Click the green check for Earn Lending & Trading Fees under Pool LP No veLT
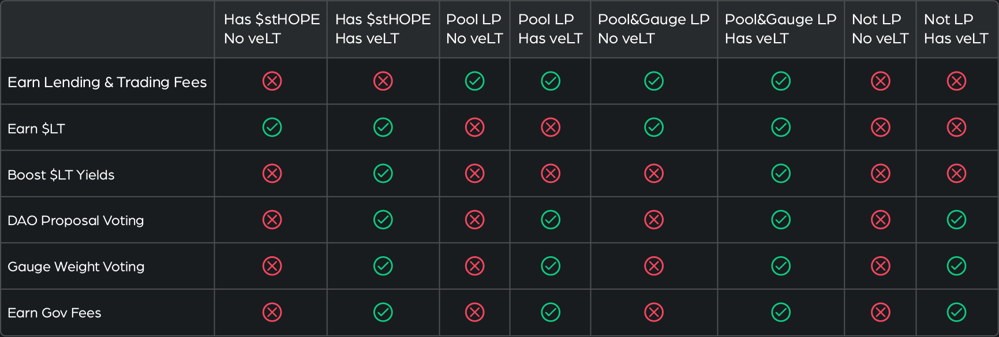 point(475,81)
